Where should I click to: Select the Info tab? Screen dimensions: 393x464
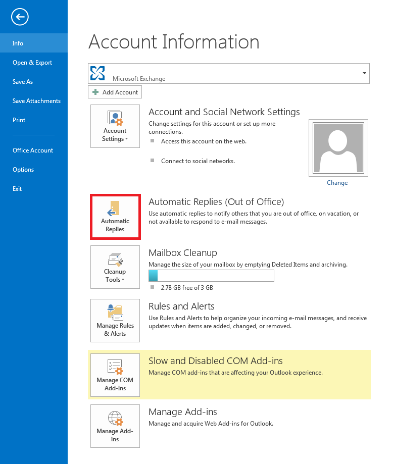pos(18,43)
